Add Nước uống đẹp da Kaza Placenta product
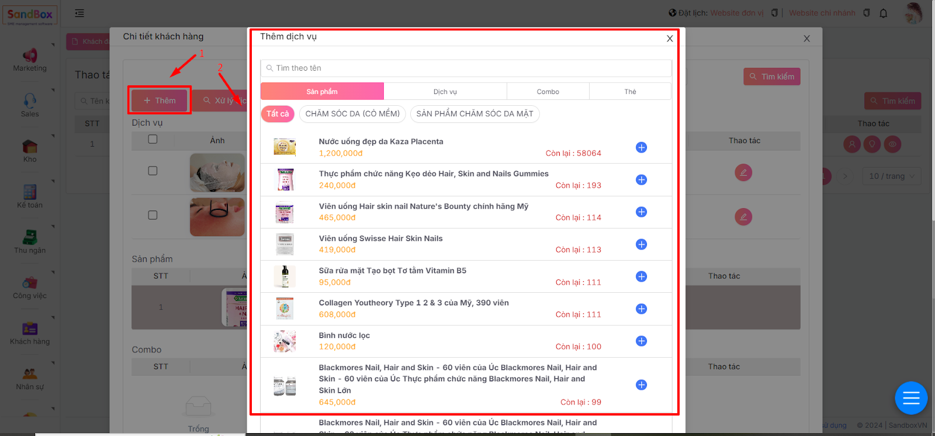Viewport: 935px width, 436px height. coord(641,147)
